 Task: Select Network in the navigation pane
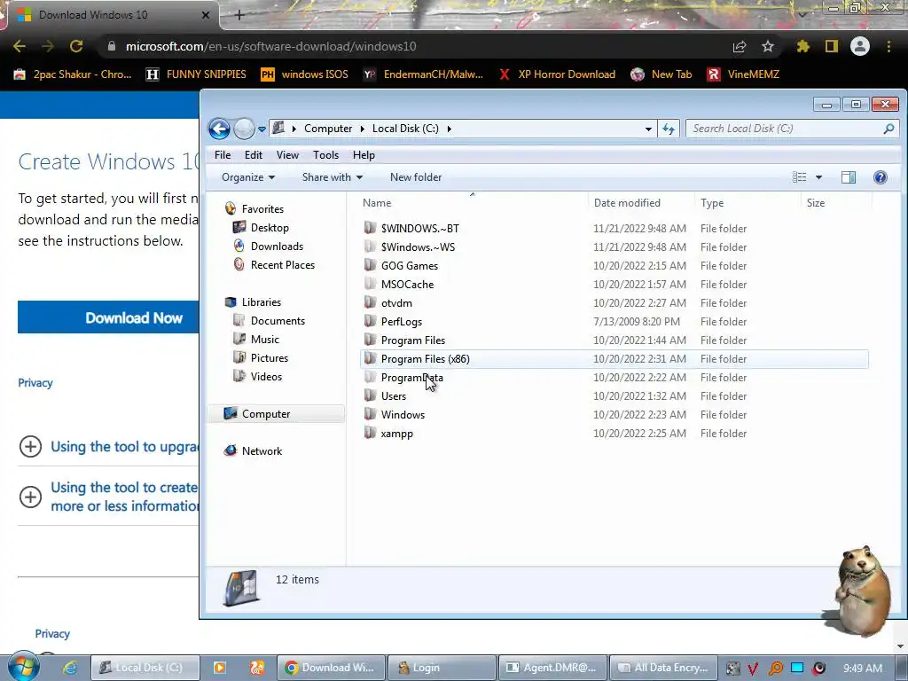(x=262, y=451)
